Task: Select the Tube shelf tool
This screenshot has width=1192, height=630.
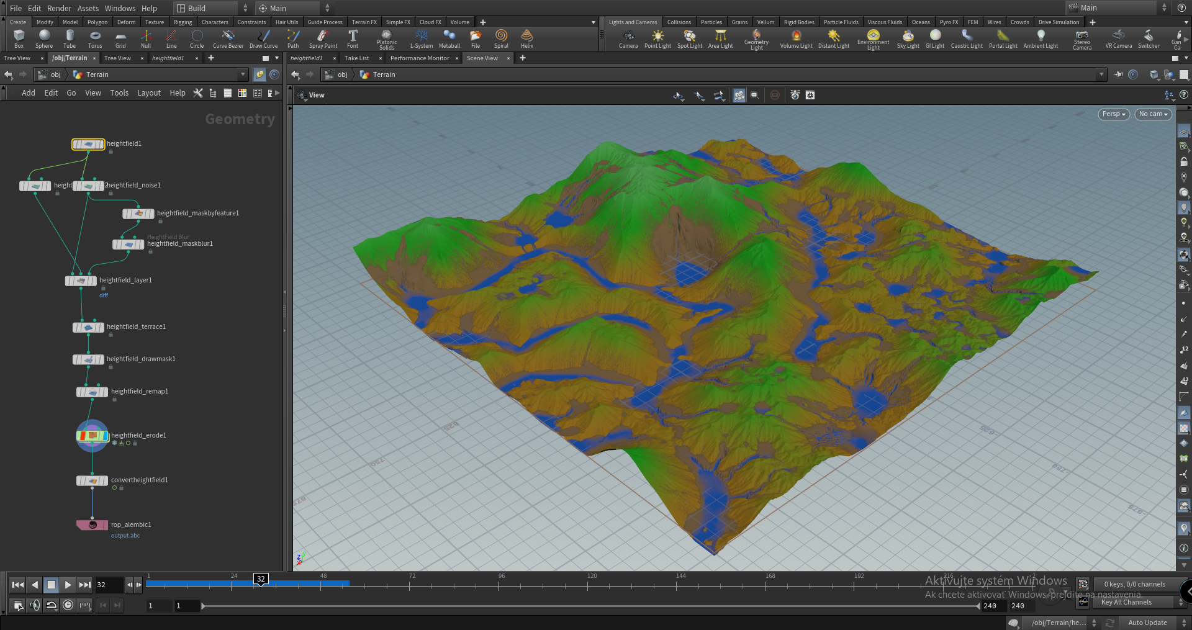Action: (70, 38)
